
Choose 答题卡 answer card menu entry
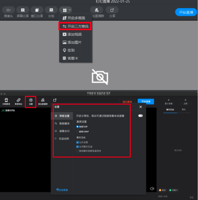tap(76, 58)
